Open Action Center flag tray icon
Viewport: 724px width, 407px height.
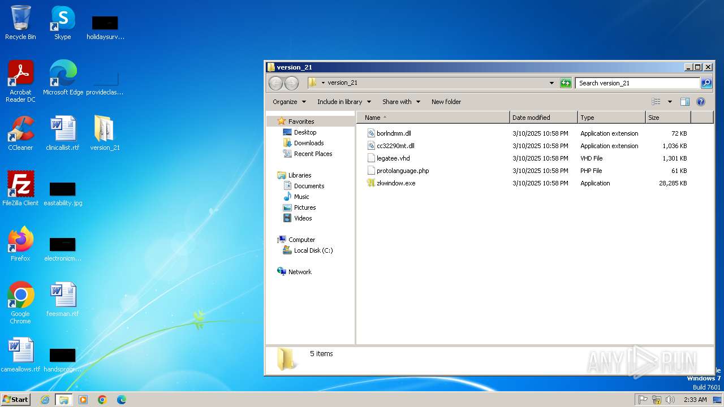coord(643,400)
